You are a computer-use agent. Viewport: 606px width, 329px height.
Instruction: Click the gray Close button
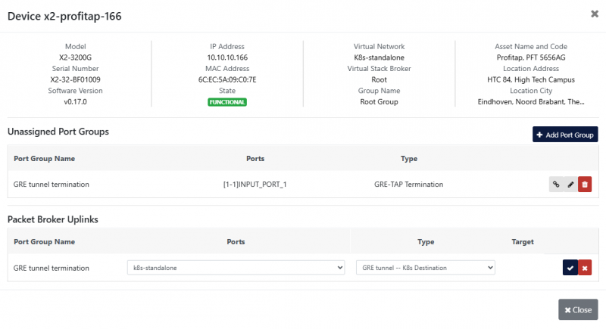tap(578, 309)
